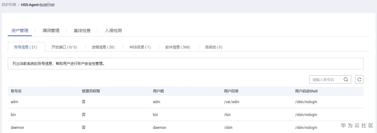Open the WEB目录 (1) sub-tab

coord(140,47)
